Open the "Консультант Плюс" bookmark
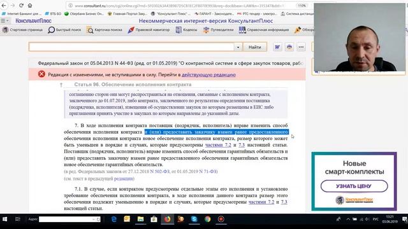This screenshot has height=229, width=408. tap(171, 13)
